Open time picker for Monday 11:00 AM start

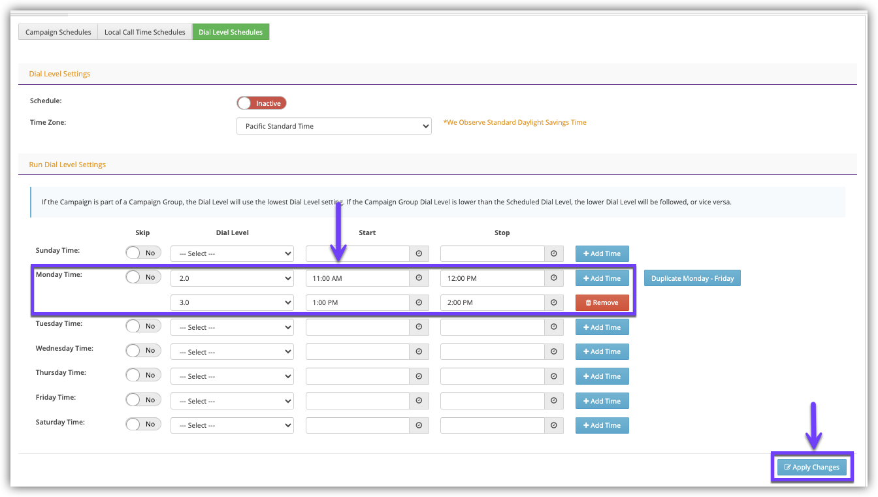point(419,278)
